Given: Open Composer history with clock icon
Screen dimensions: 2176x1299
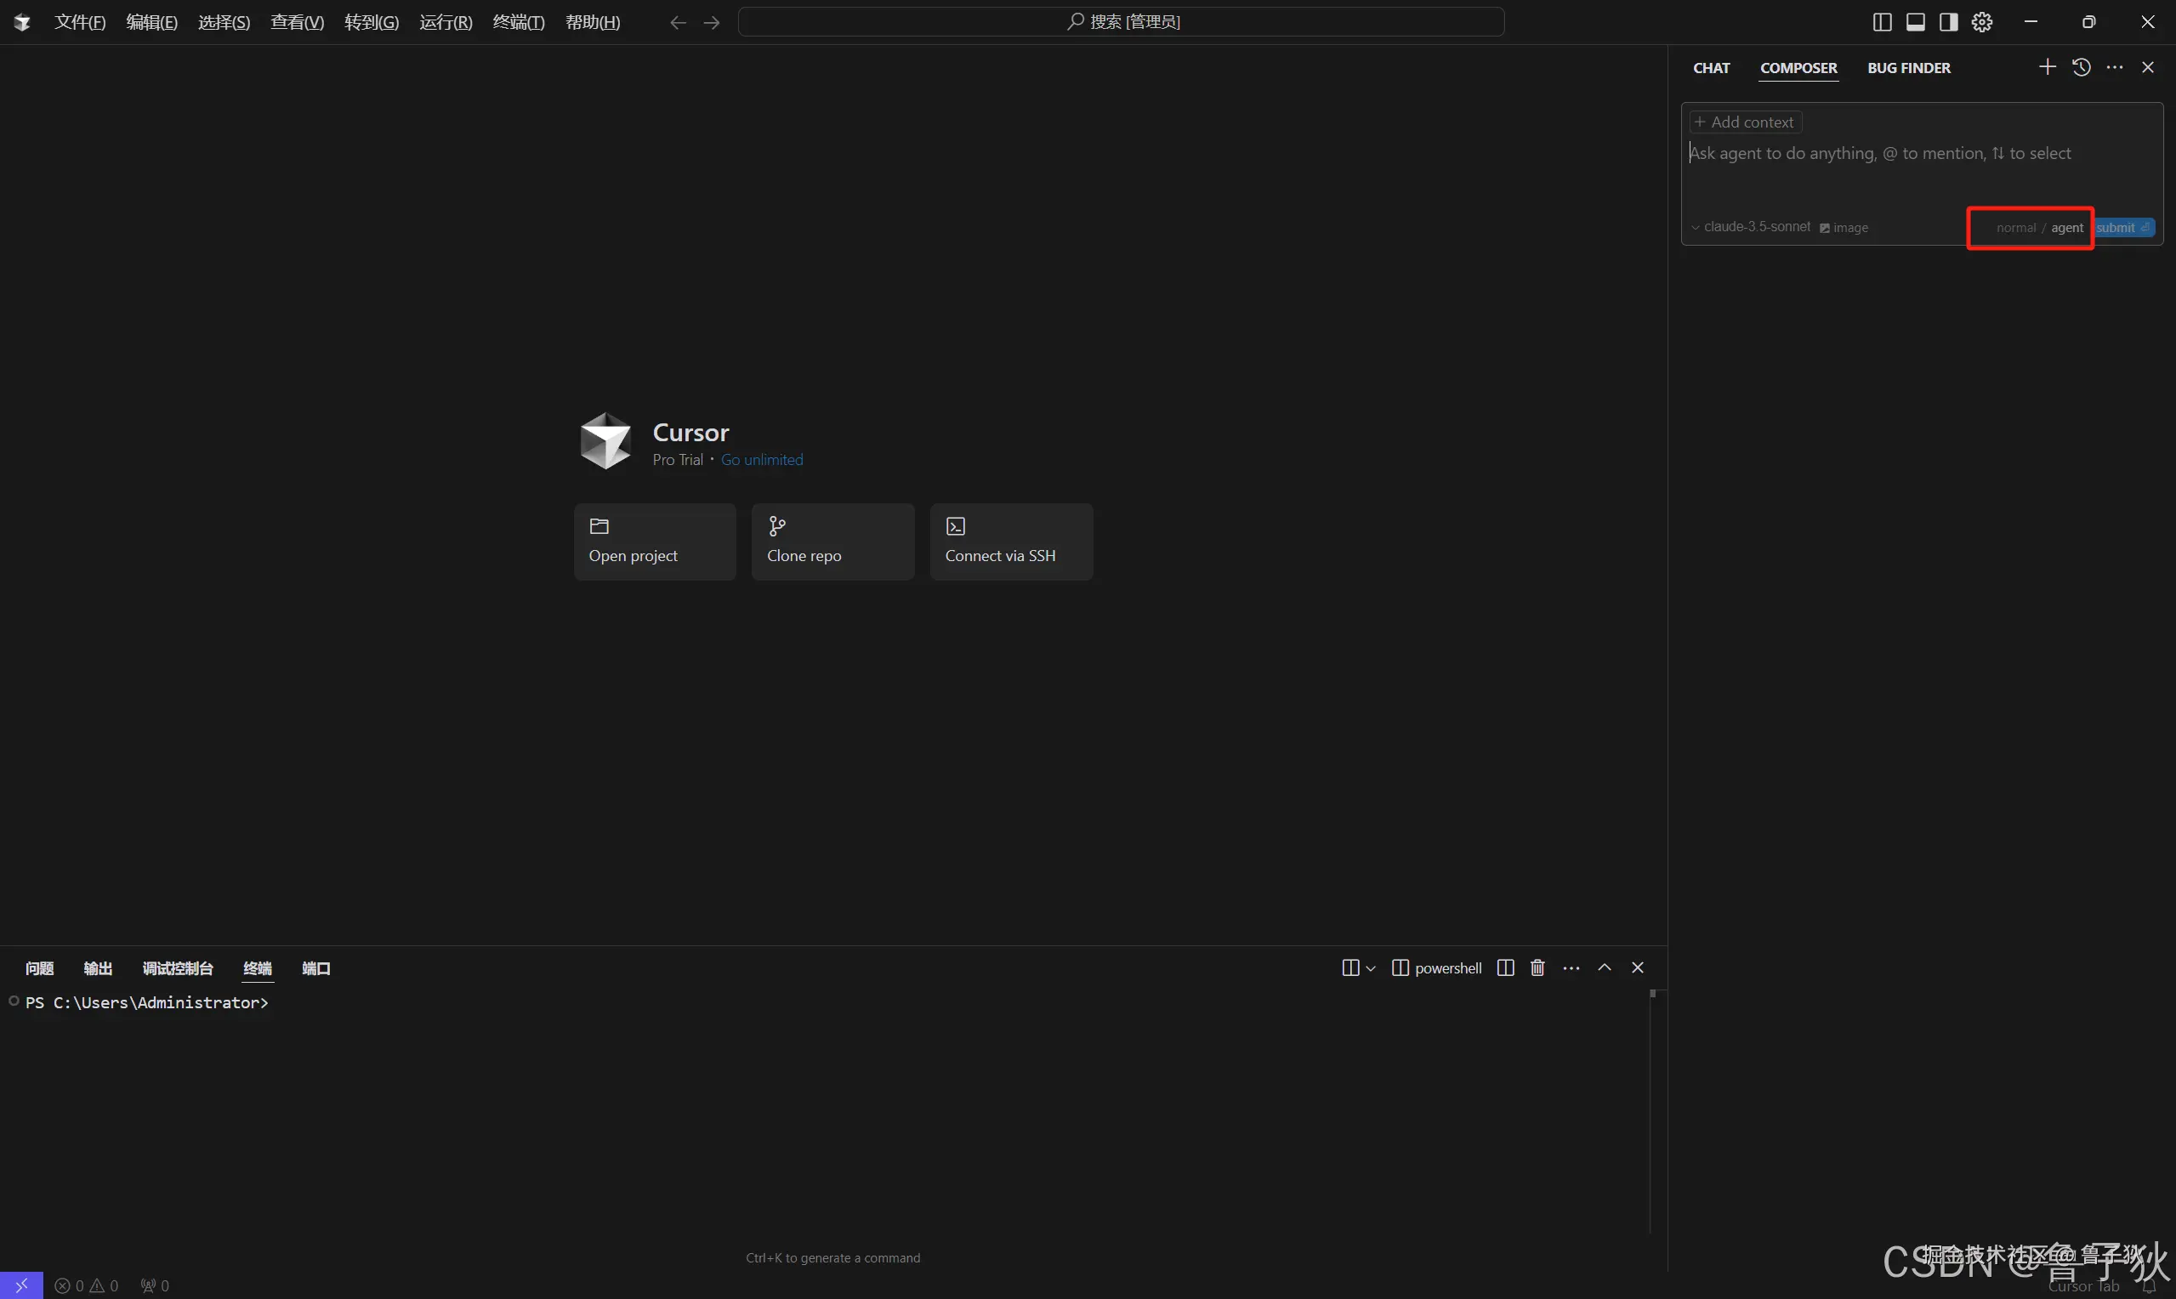Looking at the screenshot, I should point(2082,67).
